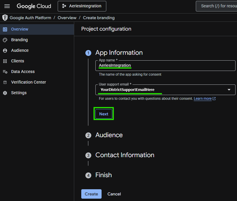Click the Overview dashboard icon
Viewport: 237px width, 201px height.
5,29
